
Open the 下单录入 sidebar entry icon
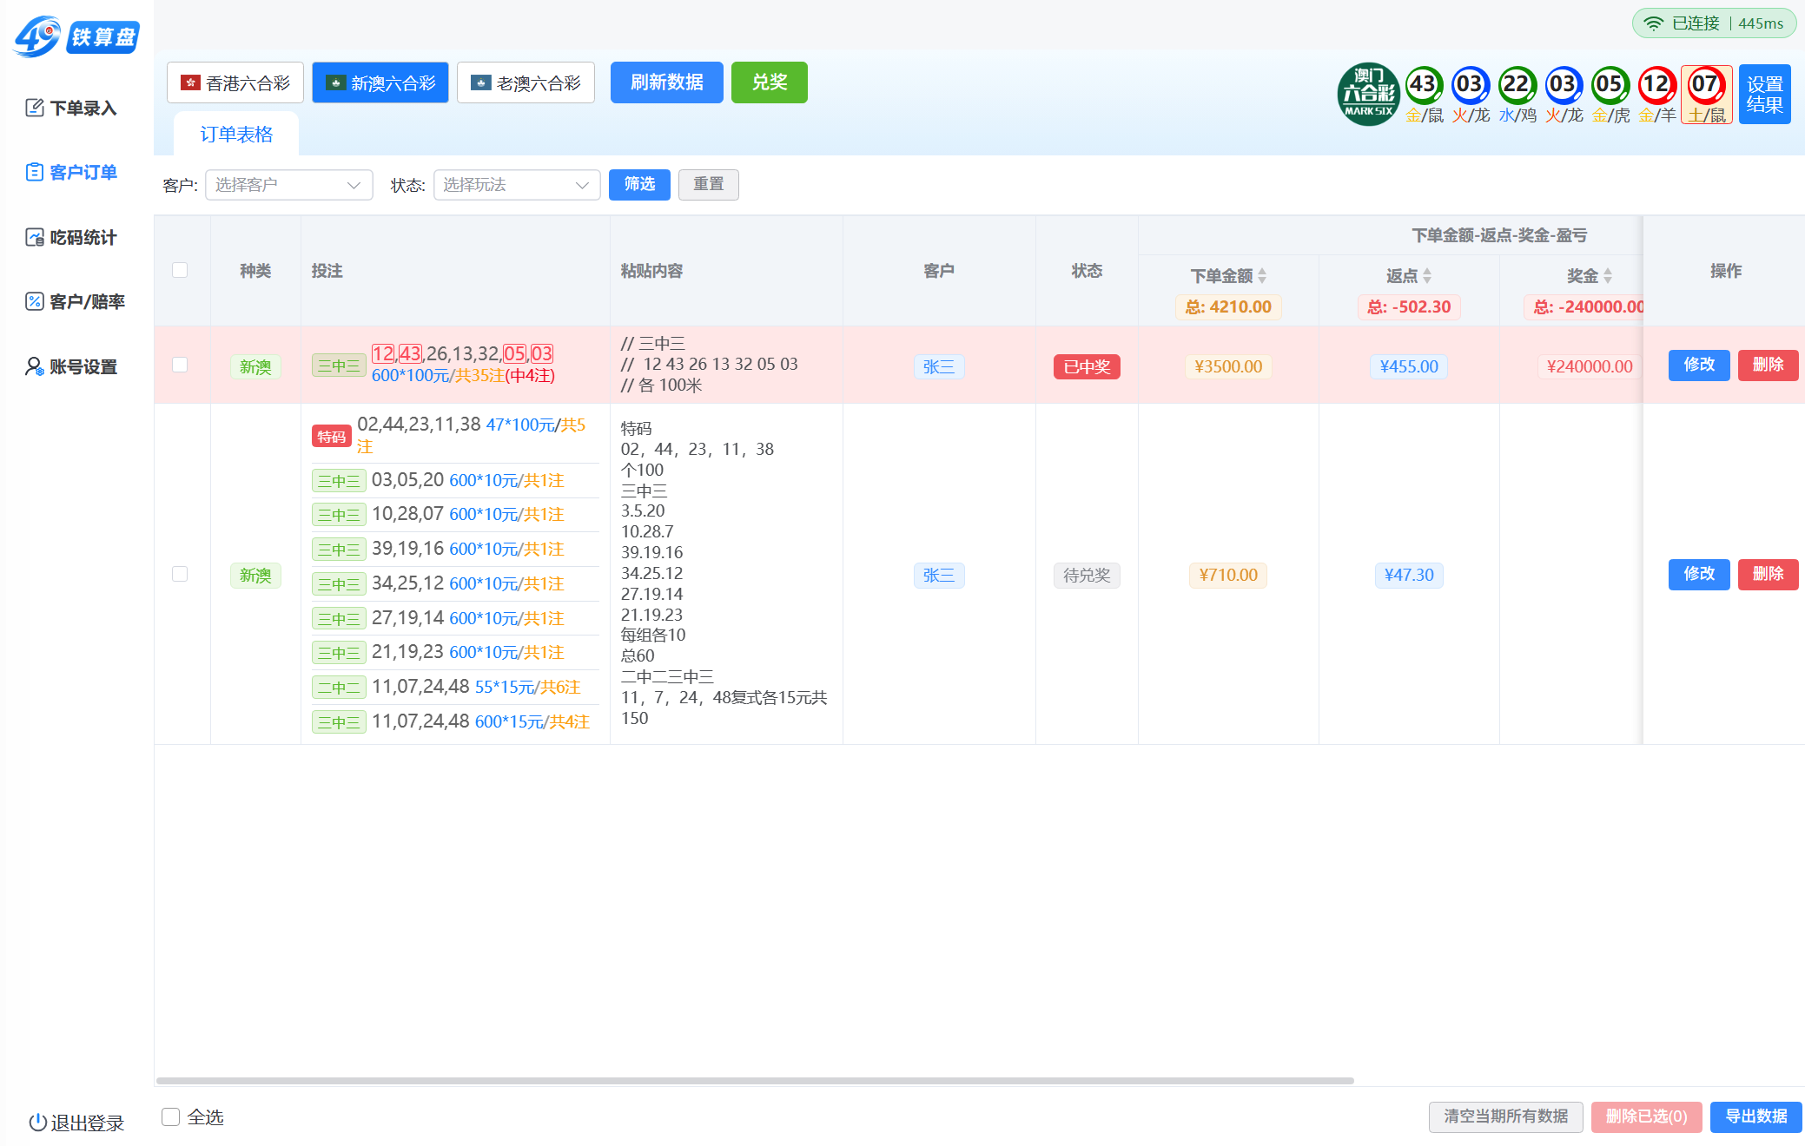[35, 108]
